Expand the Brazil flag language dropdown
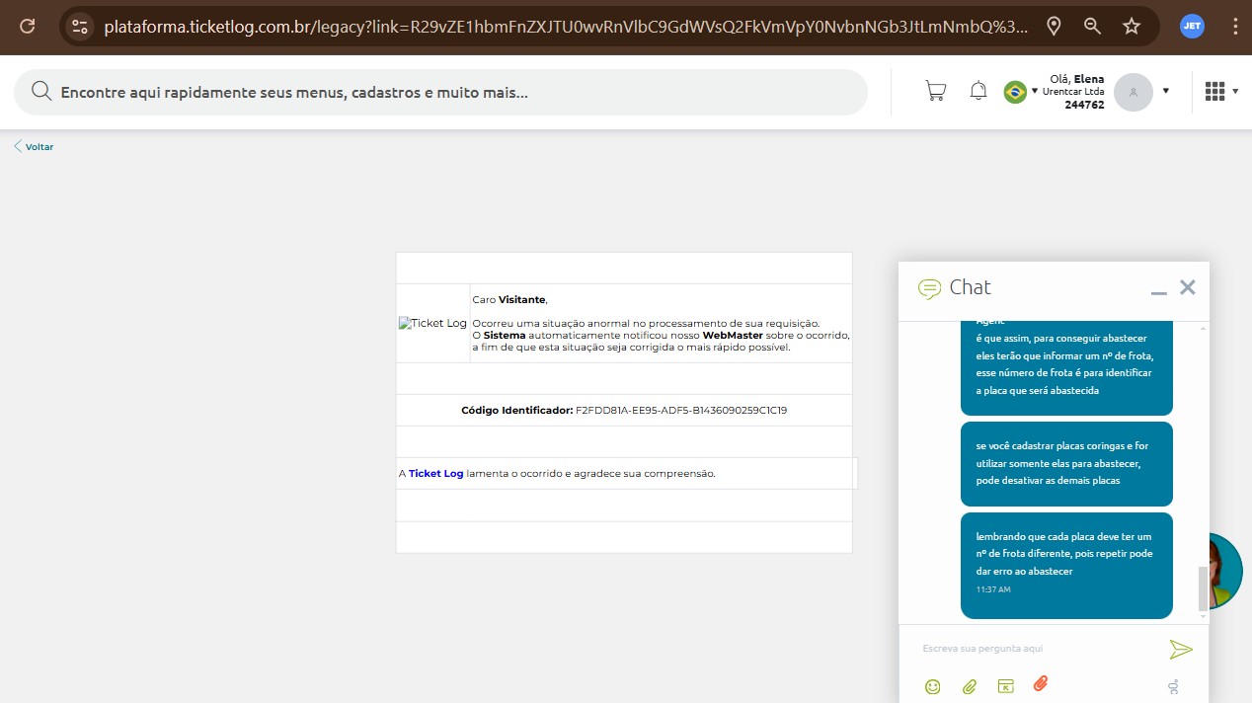This screenshot has height=703, width=1252. coord(1034,92)
